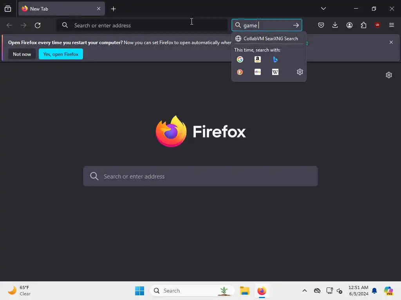This screenshot has width=401, height=300.
Task: Dismiss the startup notification banner
Action: point(391,42)
